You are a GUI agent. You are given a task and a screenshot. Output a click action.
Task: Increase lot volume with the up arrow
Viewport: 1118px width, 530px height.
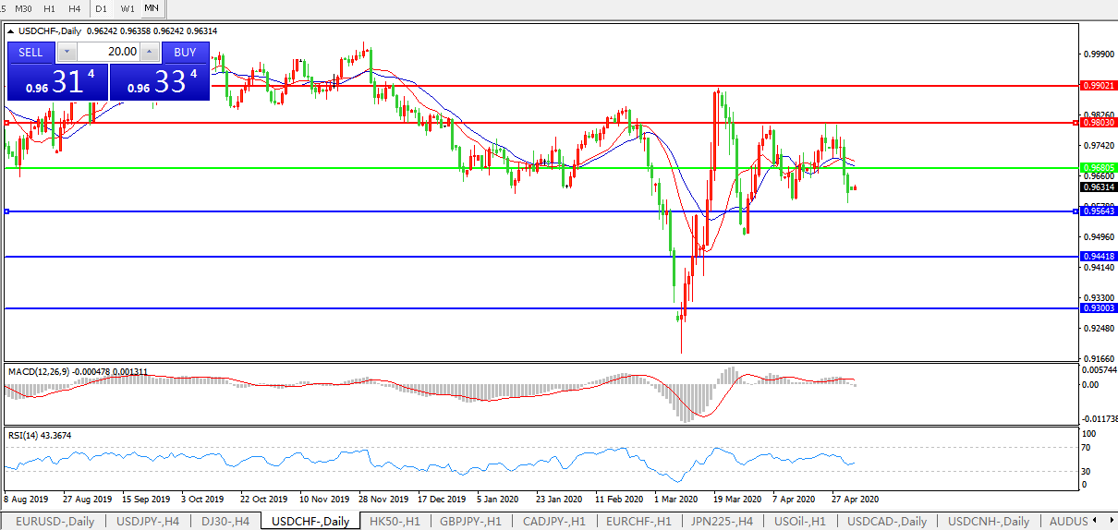149,53
